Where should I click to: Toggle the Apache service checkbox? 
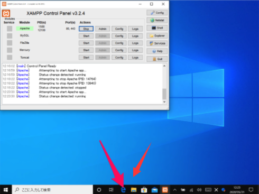[x=10, y=29]
